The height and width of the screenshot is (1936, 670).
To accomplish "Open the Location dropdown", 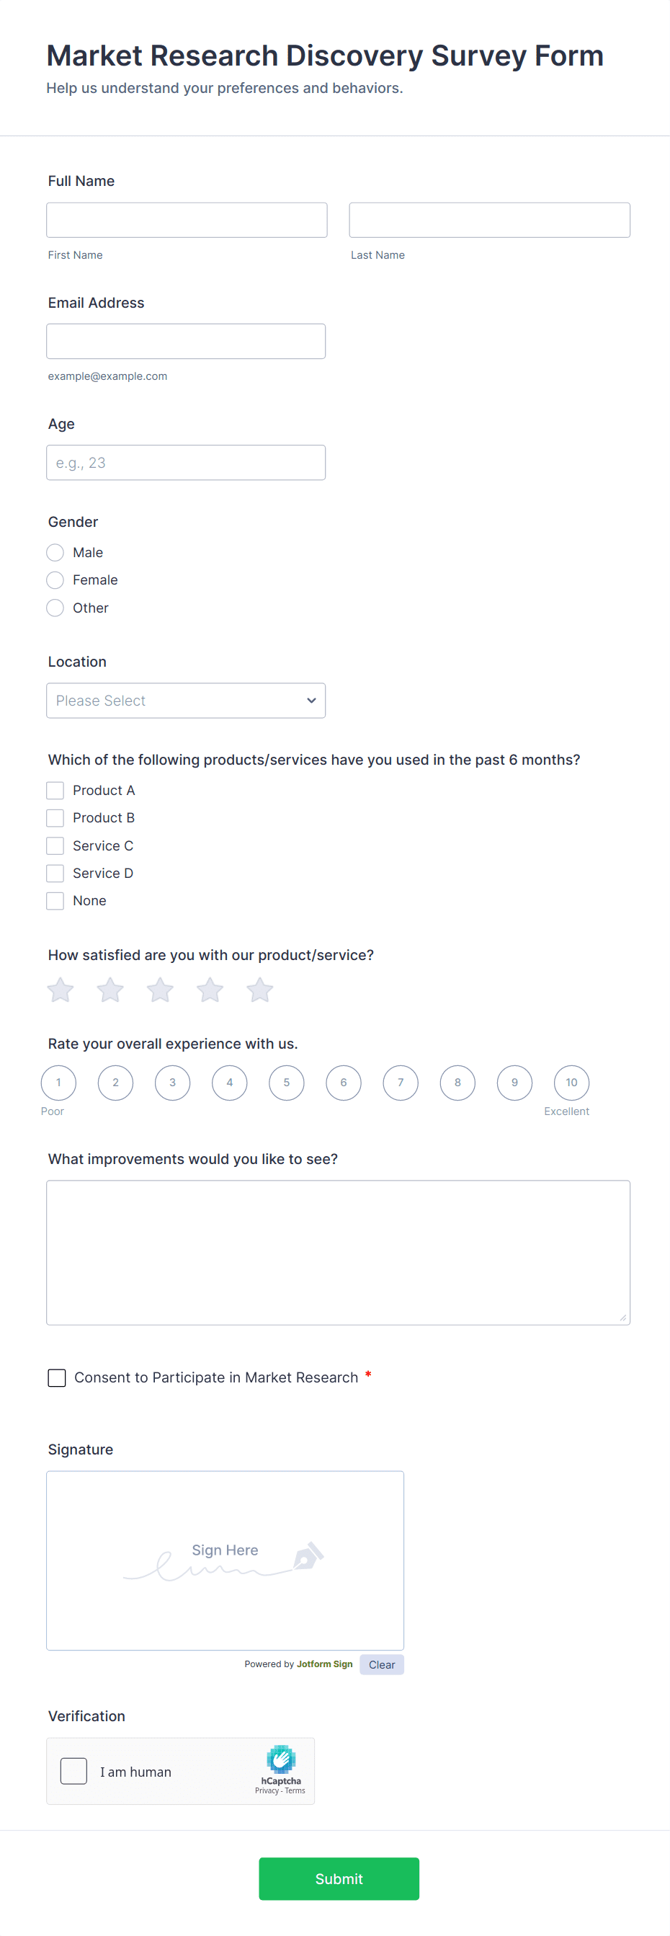I will [186, 701].
